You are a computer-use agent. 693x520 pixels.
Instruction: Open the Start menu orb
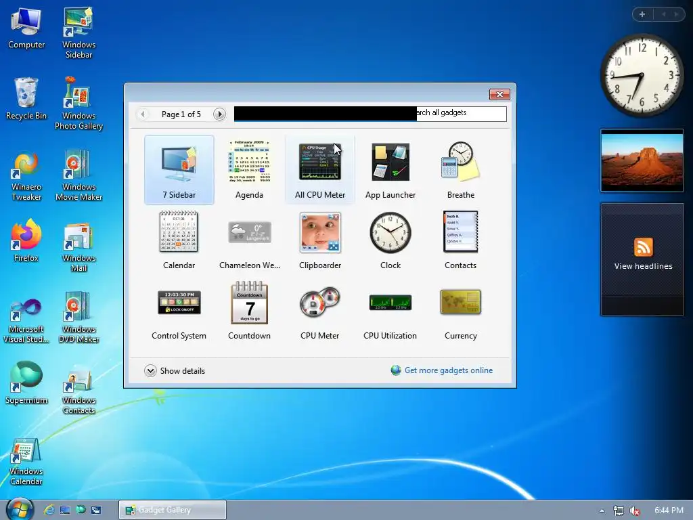pyautogui.click(x=20, y=510)
